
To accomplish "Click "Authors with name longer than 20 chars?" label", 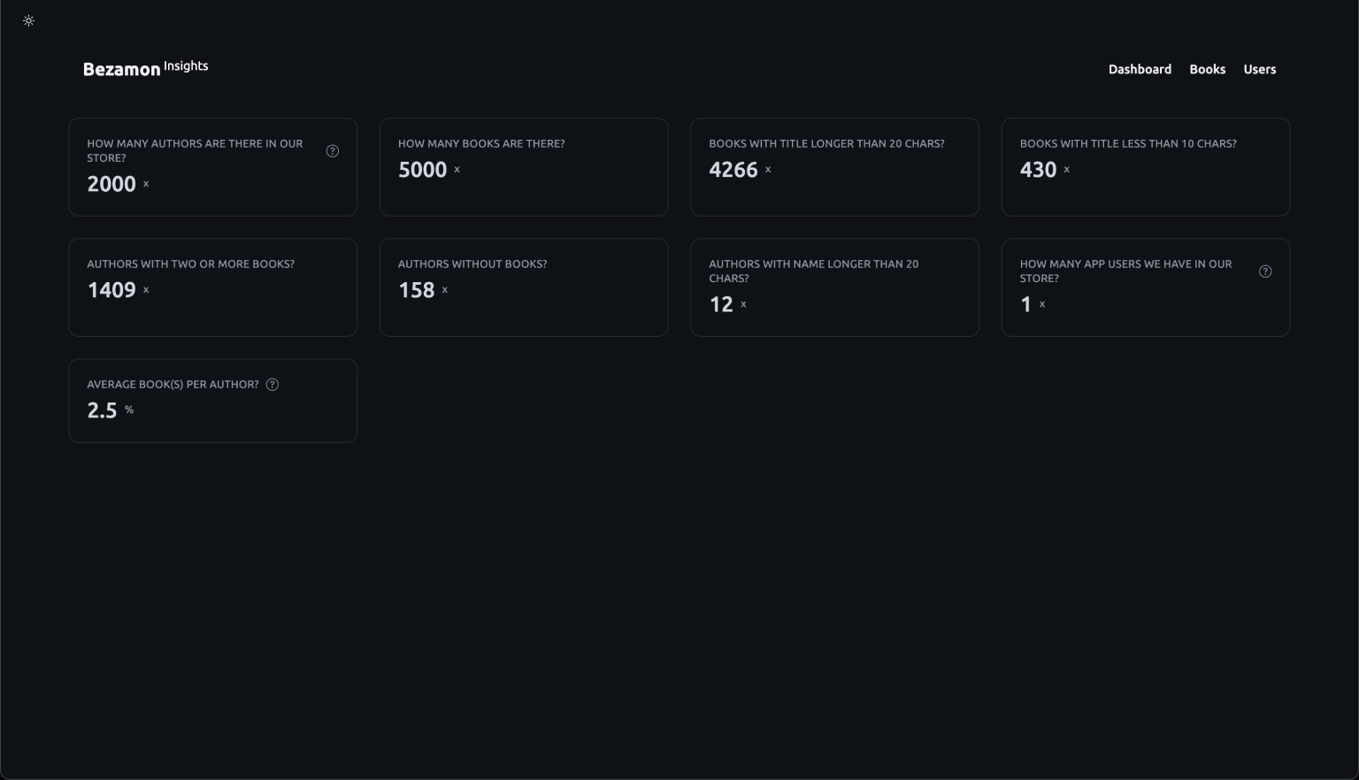I will [x=814, y=271].
